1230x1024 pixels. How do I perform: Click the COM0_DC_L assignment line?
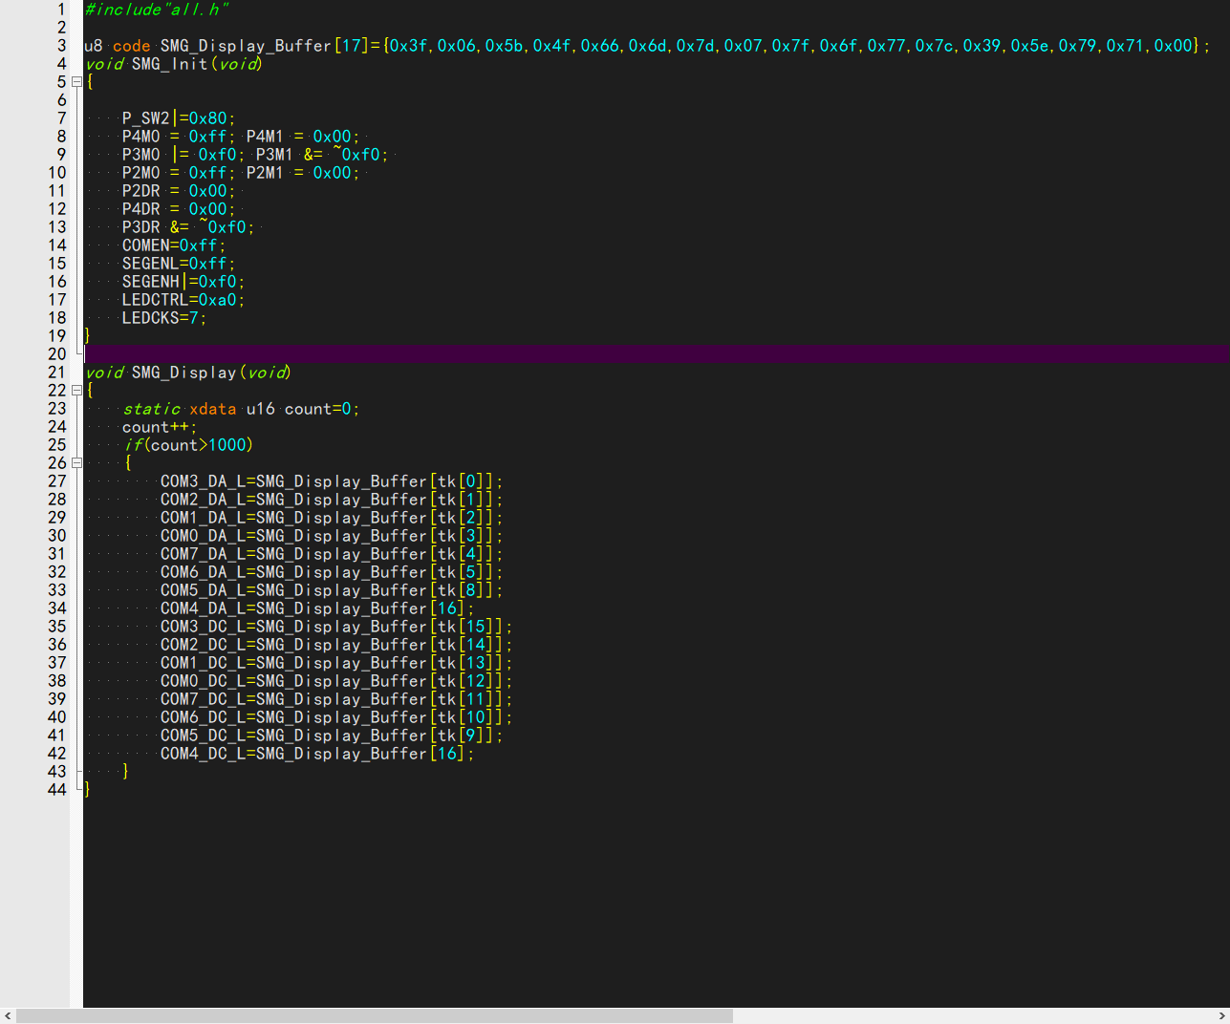point(335,681)
